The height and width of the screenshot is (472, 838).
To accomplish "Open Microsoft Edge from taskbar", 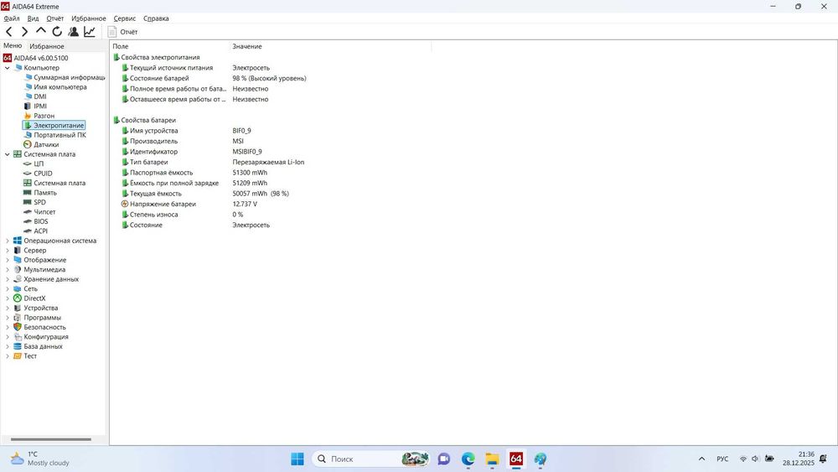I will pyautogui.click(x=468, y=459).
